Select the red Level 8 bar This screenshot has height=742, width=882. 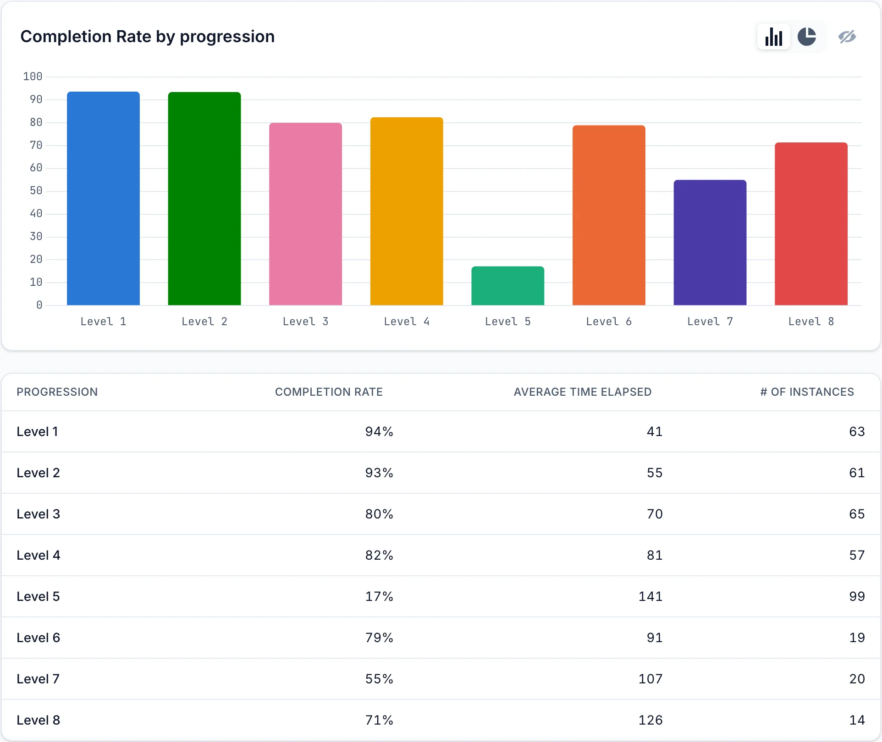pyautogui.click(x=811, y=224)
